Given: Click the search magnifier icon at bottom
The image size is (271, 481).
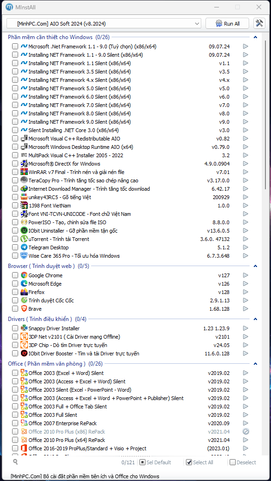Looking at the screenshot, I should [x=15, y=462].
